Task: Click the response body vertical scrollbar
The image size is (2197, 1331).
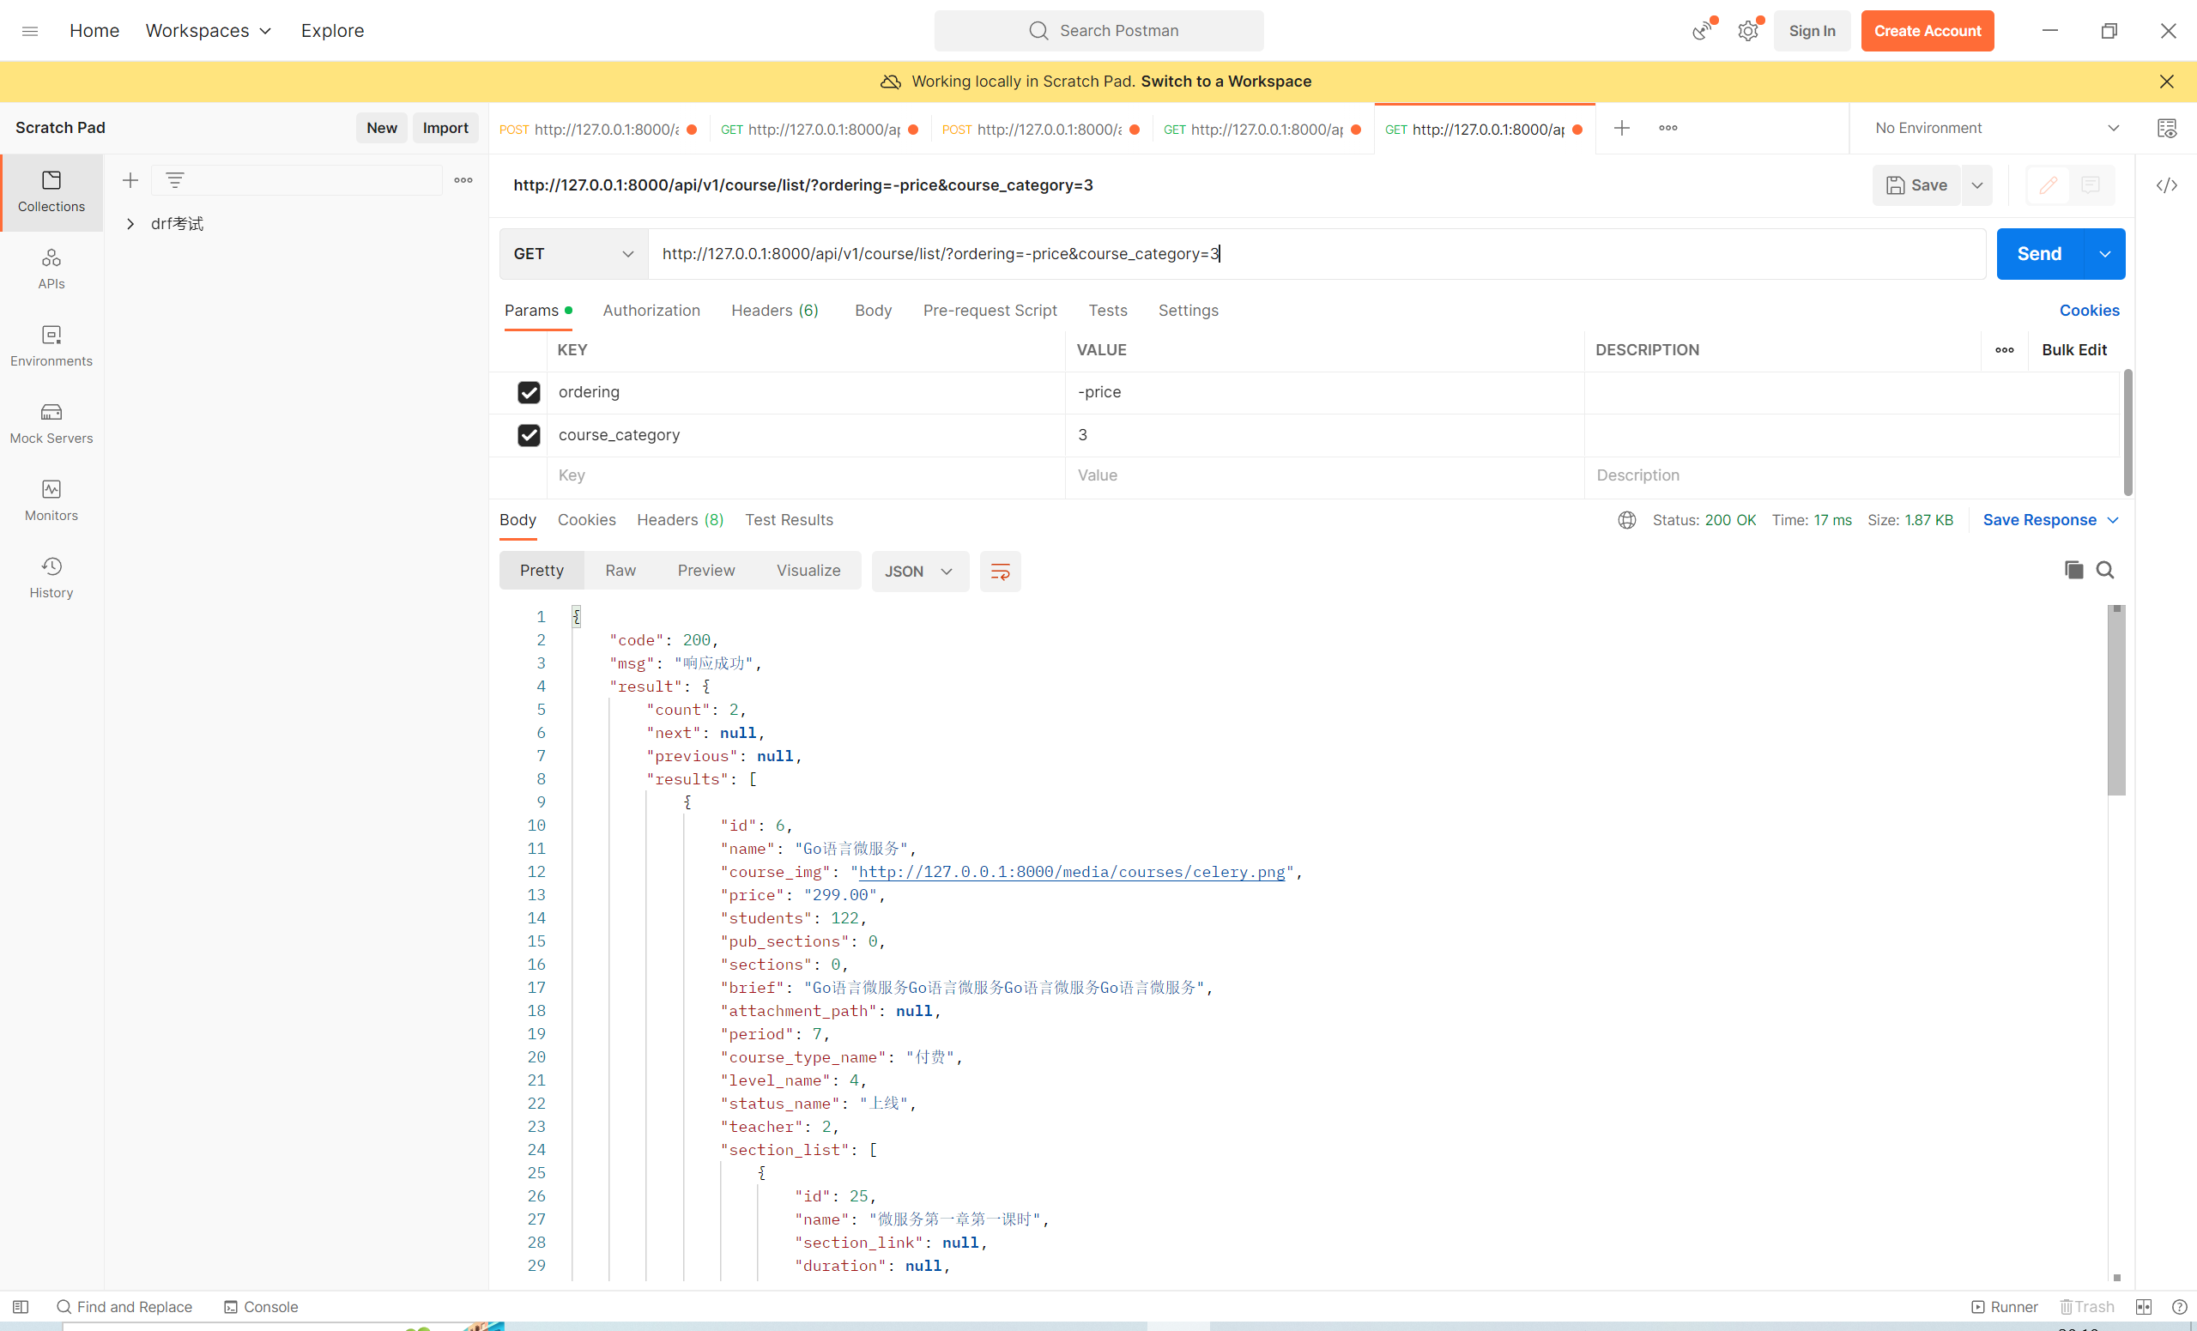Action: tap(2115, 705)
